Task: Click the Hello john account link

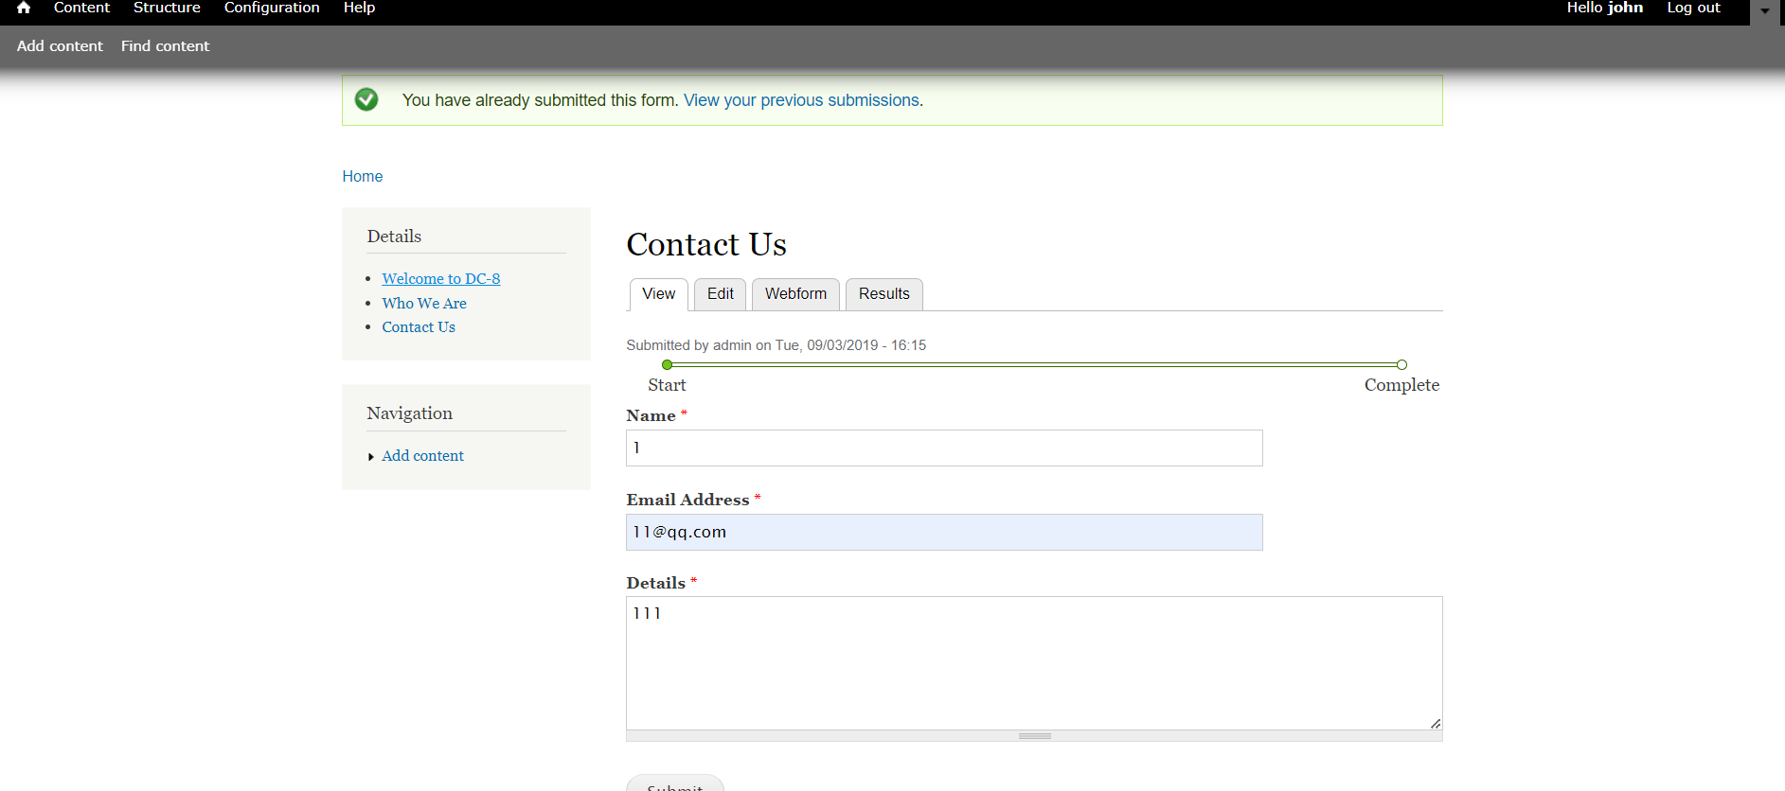Action: coord(1604,8)
